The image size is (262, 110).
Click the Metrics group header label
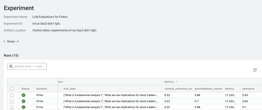(169, 82)
